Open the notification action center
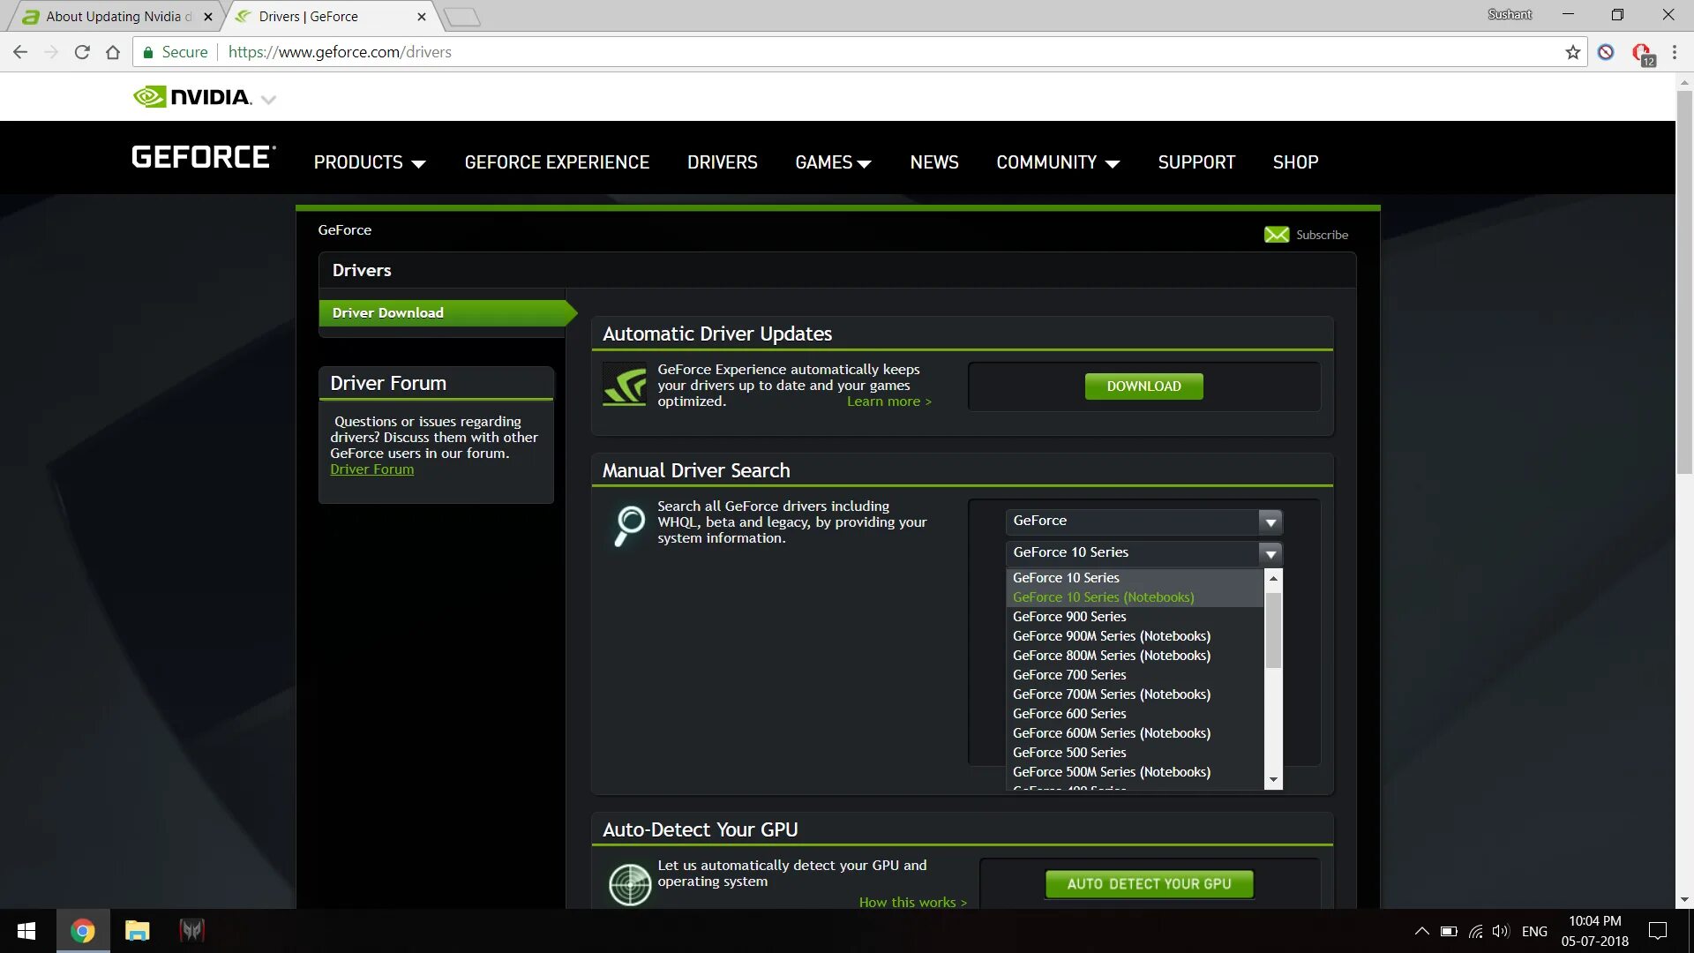 click(1658, 931)
